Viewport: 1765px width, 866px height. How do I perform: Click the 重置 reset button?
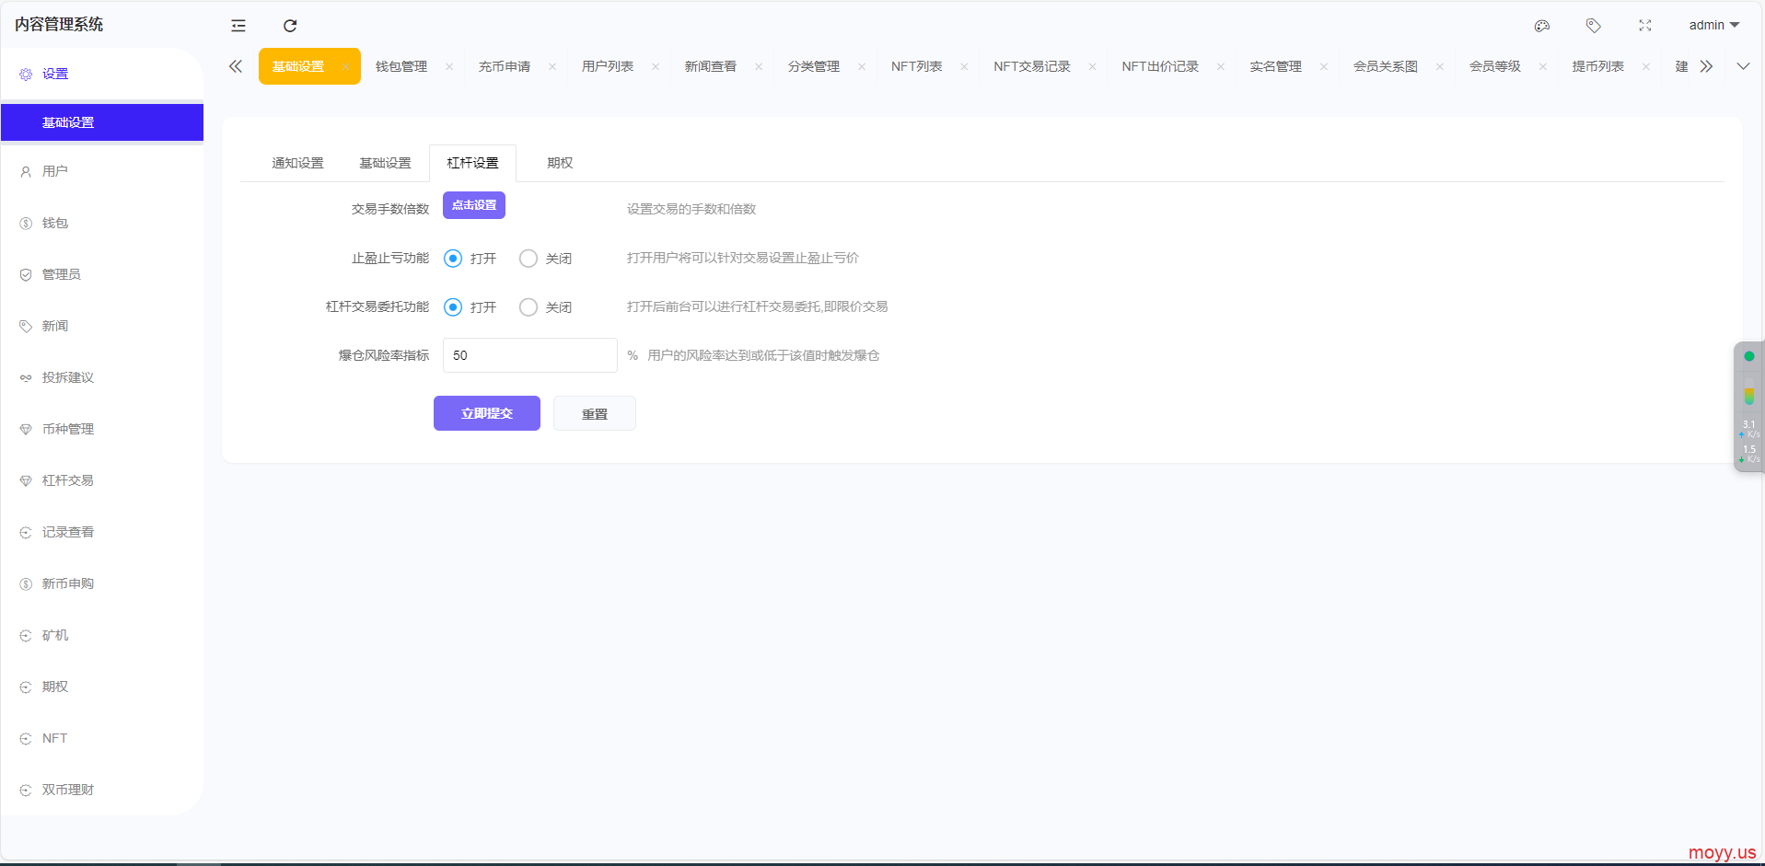pyautogui.click(x=595, y=413)
